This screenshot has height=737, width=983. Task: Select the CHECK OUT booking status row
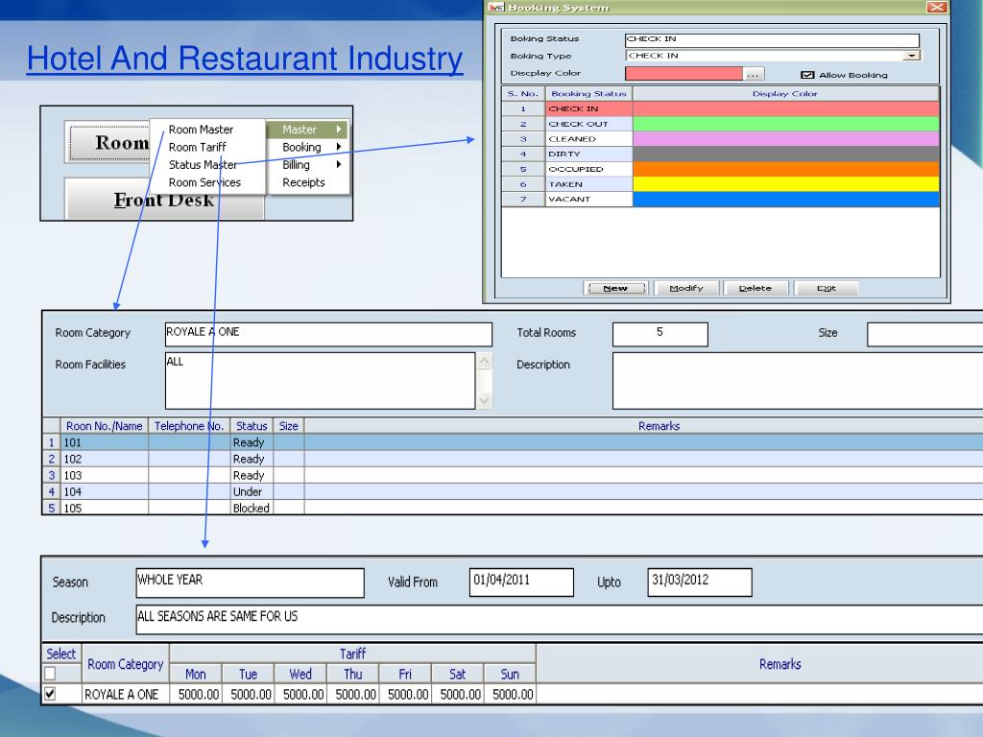click(x=721, y=124)
